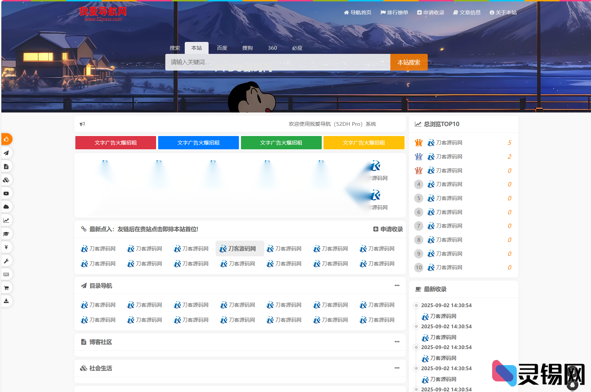This screenshot has height=392, width=591.
Task: Select the 必应 search engine tab
Action: 297,48
